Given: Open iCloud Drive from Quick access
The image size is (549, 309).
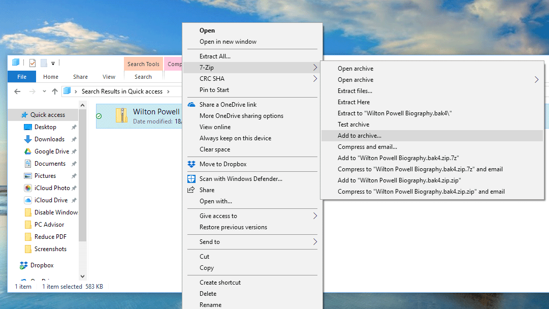Looking at the screenshot, I should coord(49,200).
